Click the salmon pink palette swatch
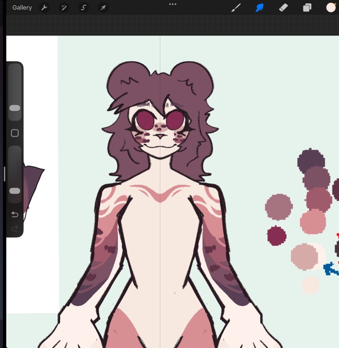The image size is (339, 348). click(x=313, y=222)
